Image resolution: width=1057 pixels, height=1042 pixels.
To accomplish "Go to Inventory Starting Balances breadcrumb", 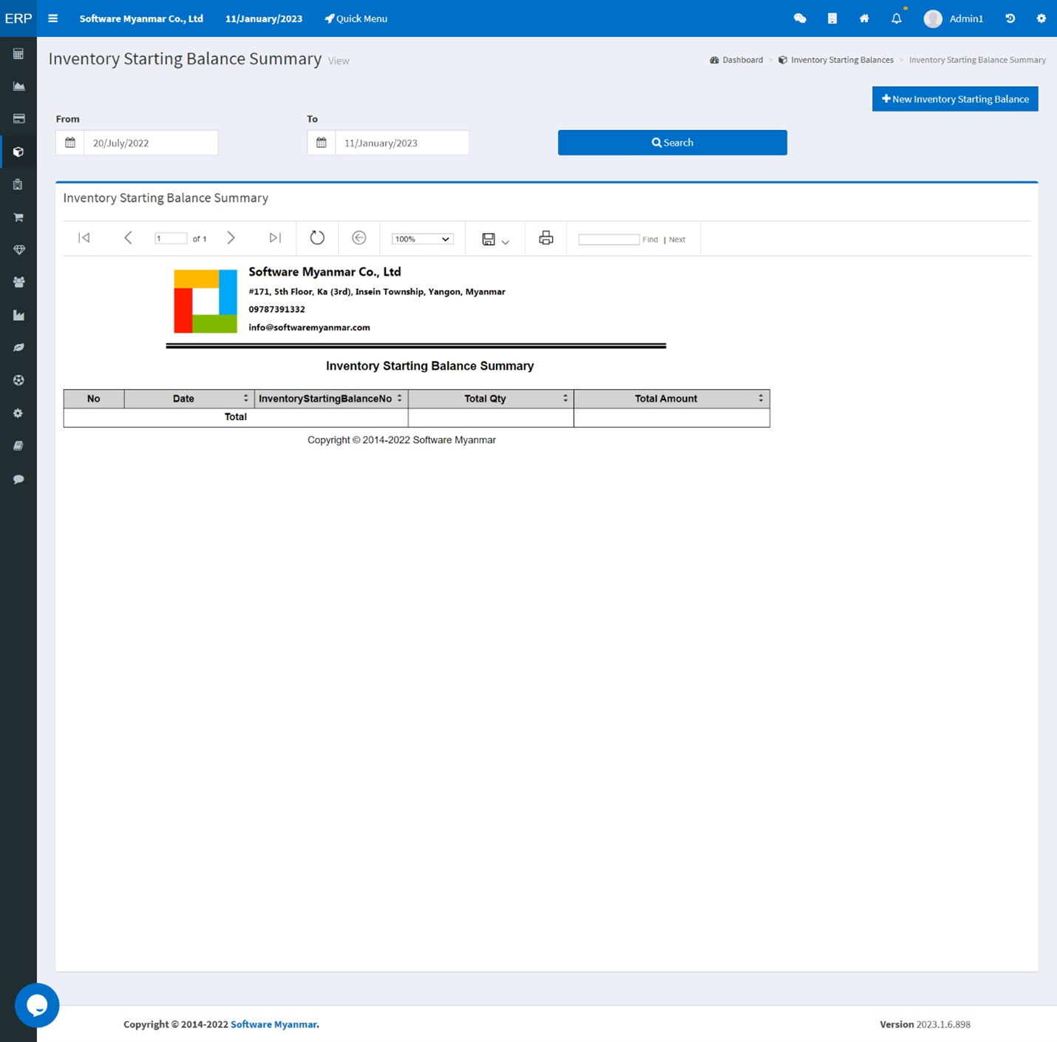I will coord(836,60).
